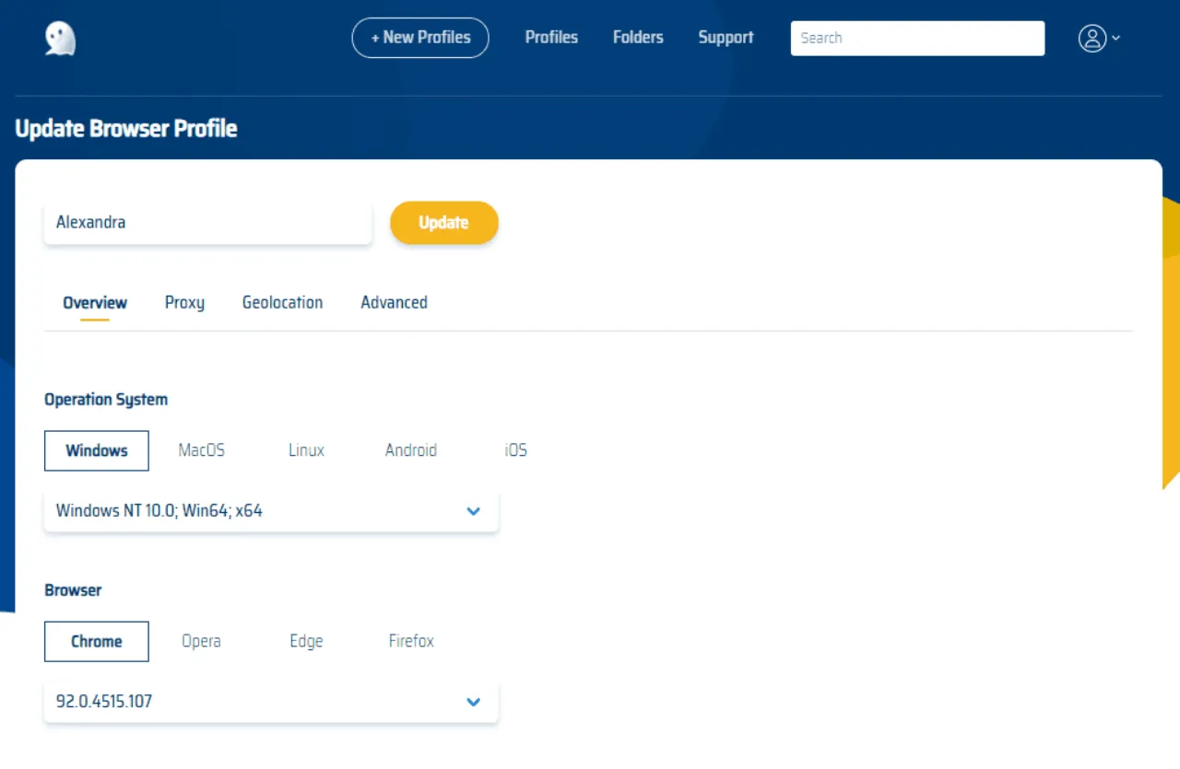Expand the 92.0.4515.107 browser version dropdown
The width and height of the screenshot is (1180, 769).
tap(271, 702)
